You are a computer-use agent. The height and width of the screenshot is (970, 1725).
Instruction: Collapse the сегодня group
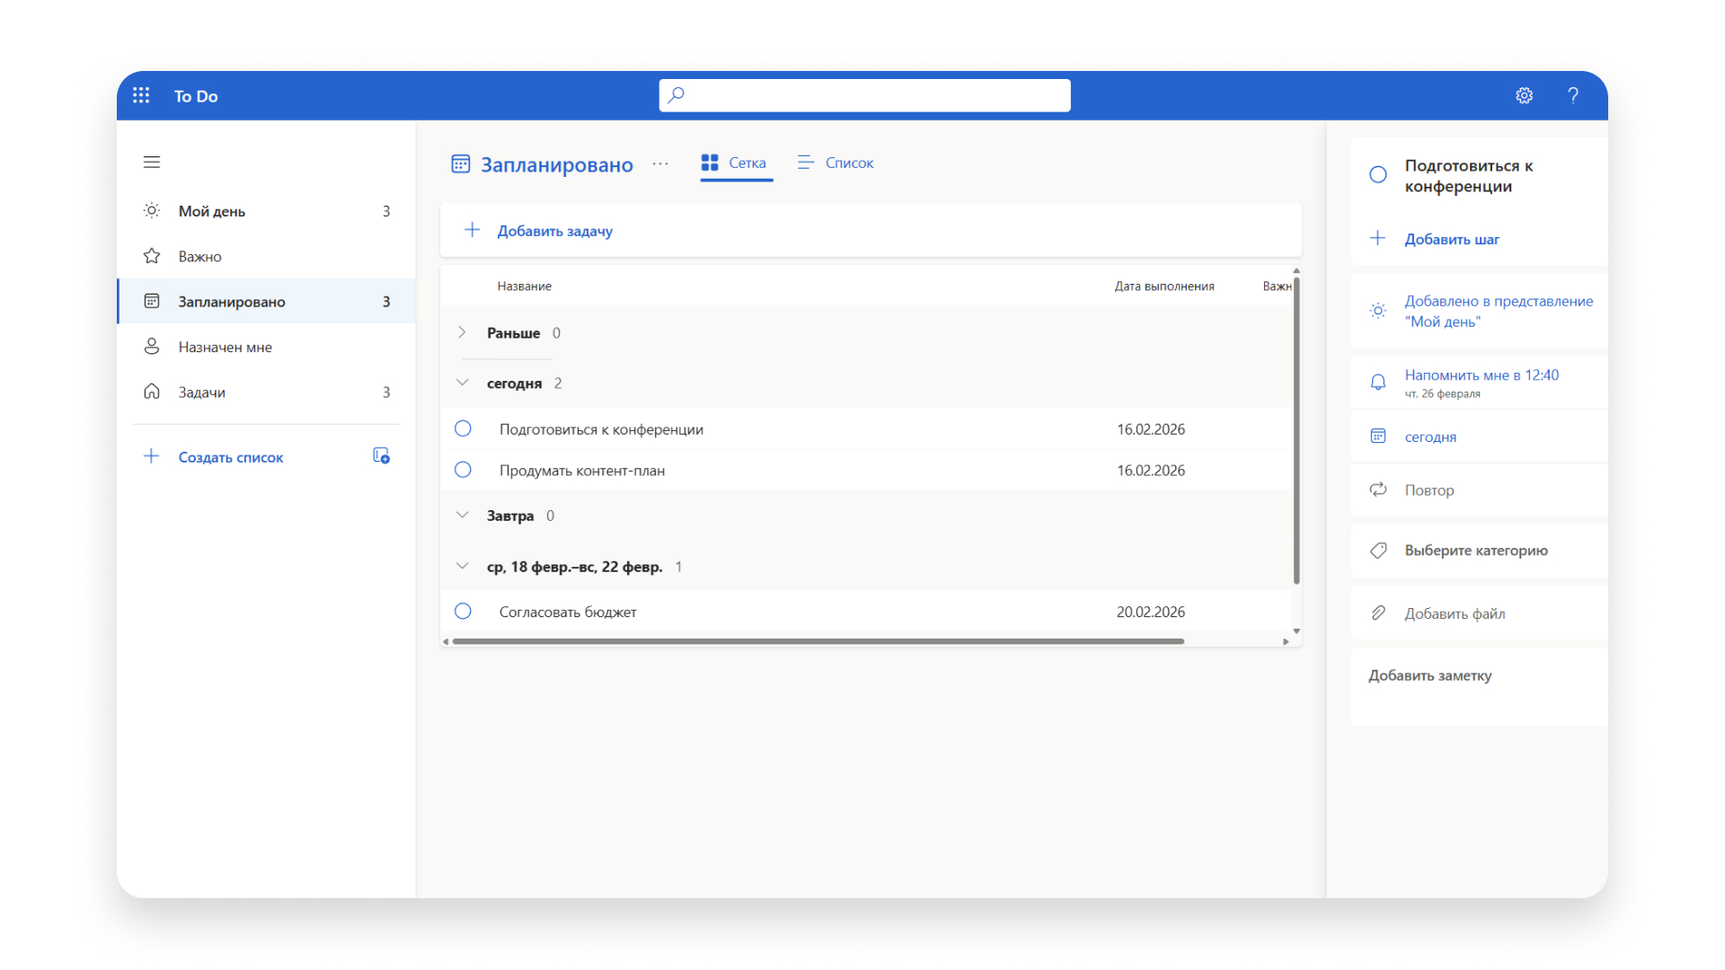coord(462,382)
